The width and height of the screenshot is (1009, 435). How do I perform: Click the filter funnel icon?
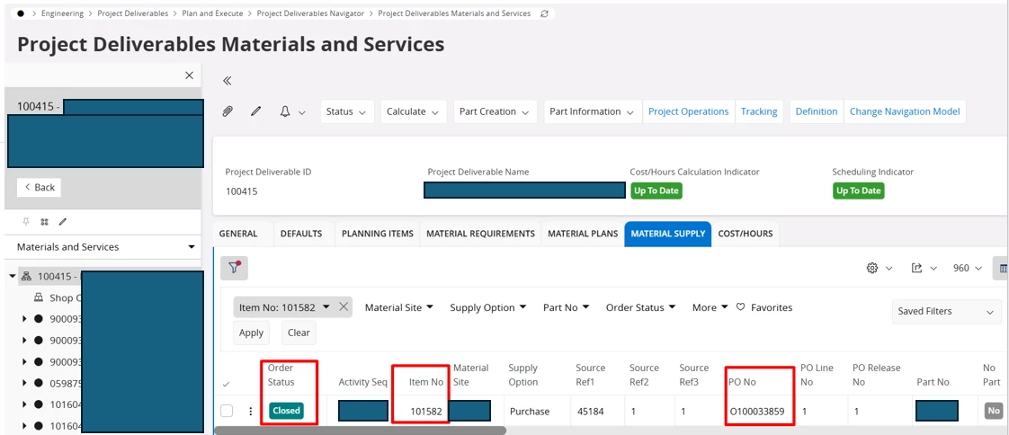click(x=234, y=269)
